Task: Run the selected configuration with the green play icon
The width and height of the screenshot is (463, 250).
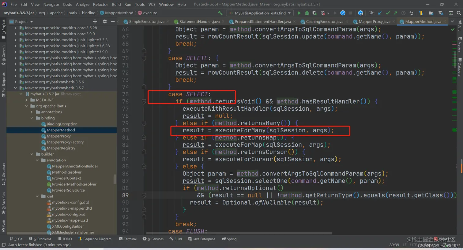Action: click(x=299, y=13)
